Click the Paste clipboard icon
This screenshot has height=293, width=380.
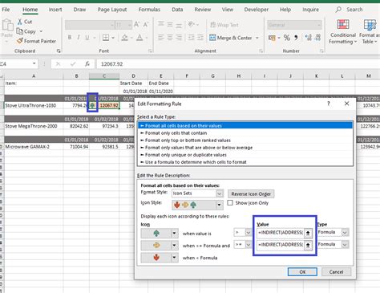tap(7, 26)
